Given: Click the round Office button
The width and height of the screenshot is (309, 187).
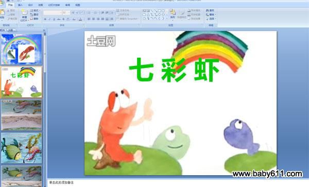Looking at the screenshot, I should pyautogui.click(x=2, y=3).
